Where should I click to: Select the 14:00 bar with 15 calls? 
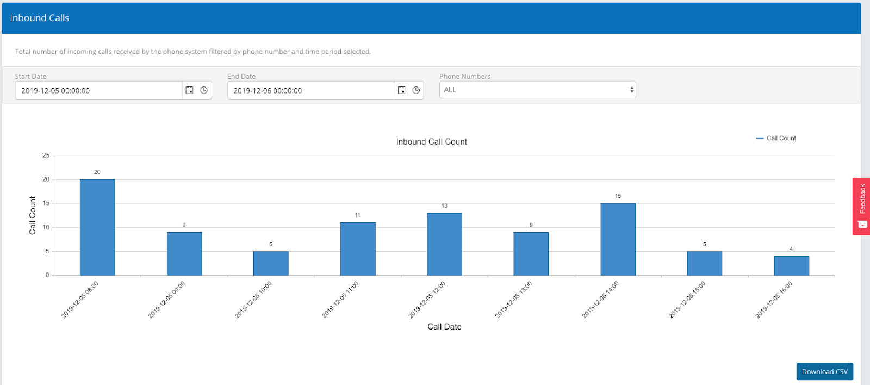pos(618,239)
